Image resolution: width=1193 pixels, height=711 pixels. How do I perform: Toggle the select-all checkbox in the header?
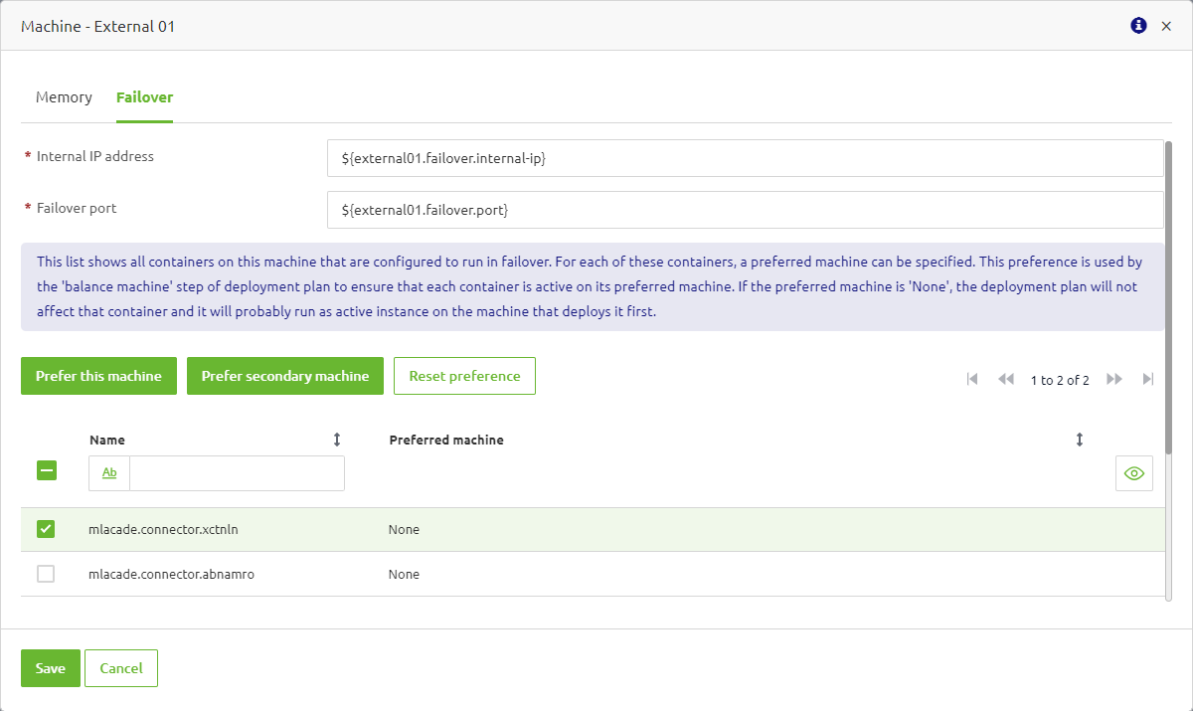point(46,470)
